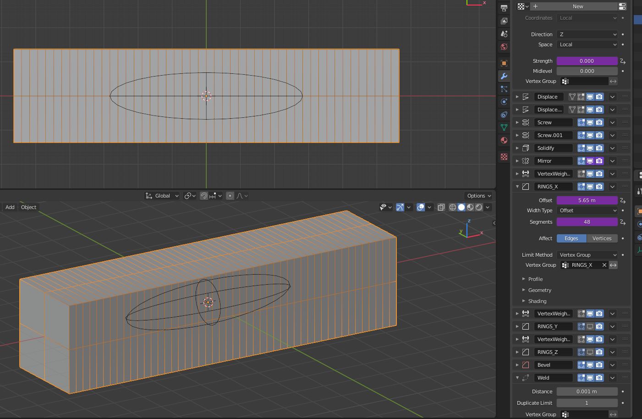Image resolution: width=642 pixels, height=419 pixels.
Task: Switch to wireframe viewport shading
Action: pyautogui.click(x=453, y=207)
